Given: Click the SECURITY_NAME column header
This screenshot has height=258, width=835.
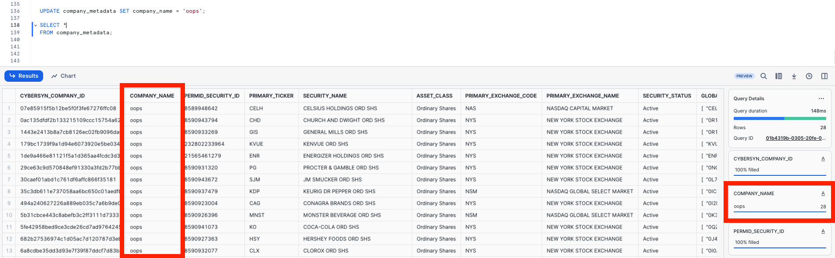Looking at the screenshot, I should [325, 96].
